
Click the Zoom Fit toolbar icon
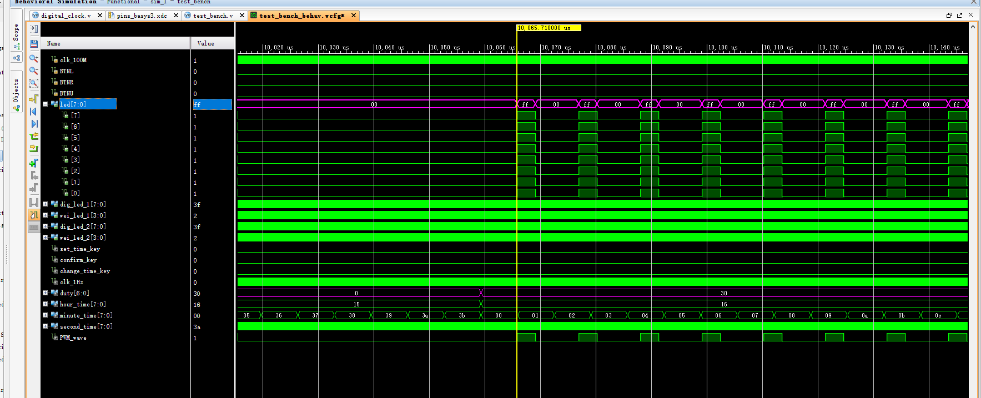tap(34, 83)
